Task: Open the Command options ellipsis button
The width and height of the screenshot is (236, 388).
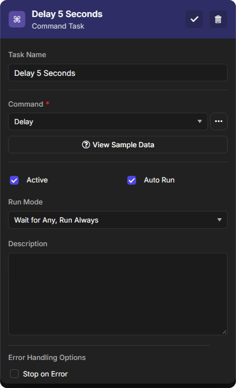Action: (218, 121)
